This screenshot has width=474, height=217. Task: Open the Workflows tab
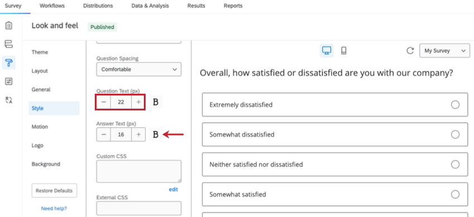click(x=52, y=6)
